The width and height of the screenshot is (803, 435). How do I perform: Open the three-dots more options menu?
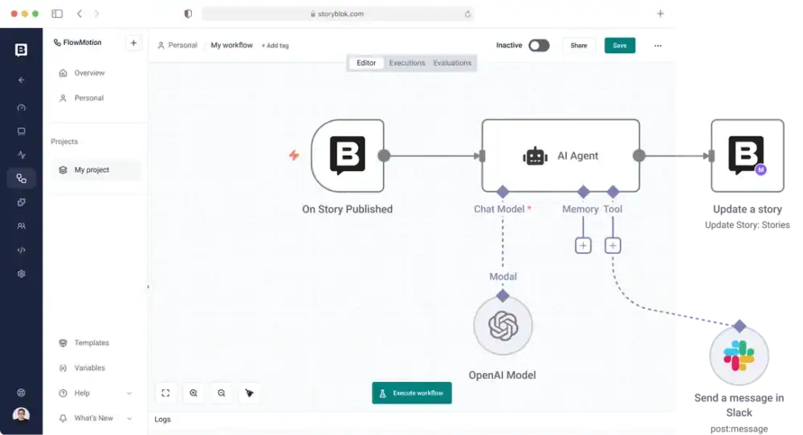point(658,46)
